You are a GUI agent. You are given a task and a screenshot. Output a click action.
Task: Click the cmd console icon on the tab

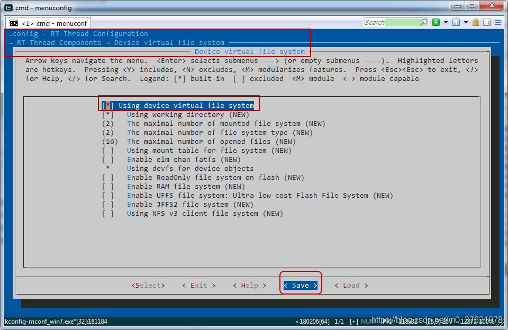click(14, 23)
